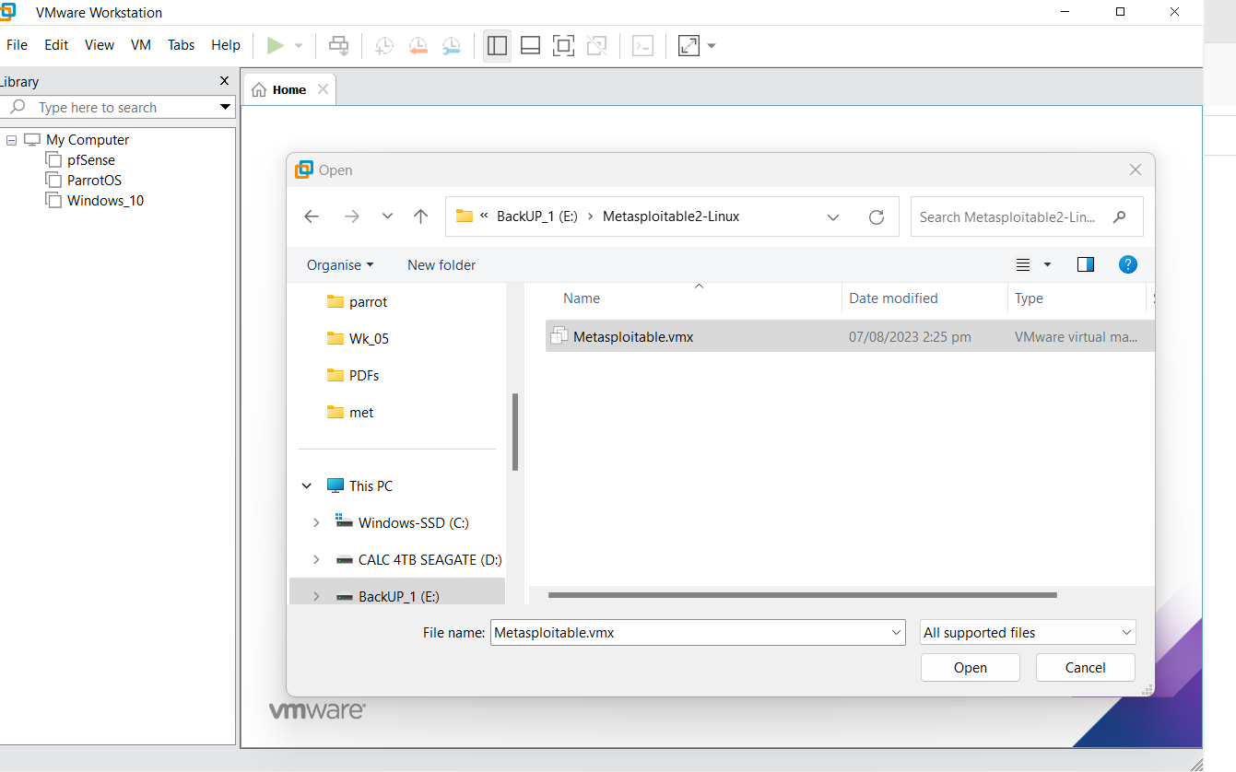The width and height of the screenshot is (1236, 772).
Task: Toggle the Show Library sidebar icon
Action: point(497,45)
